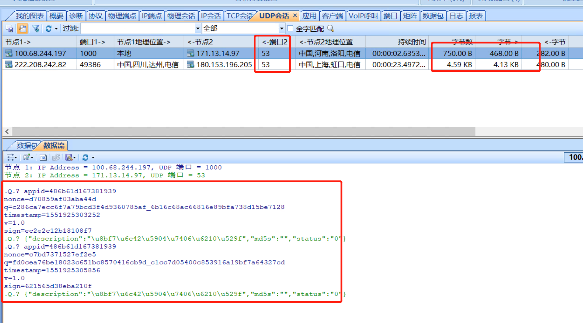Enable the 全字匹配 checkbox
Screen dimensions: 583x323
coord(290,28)
